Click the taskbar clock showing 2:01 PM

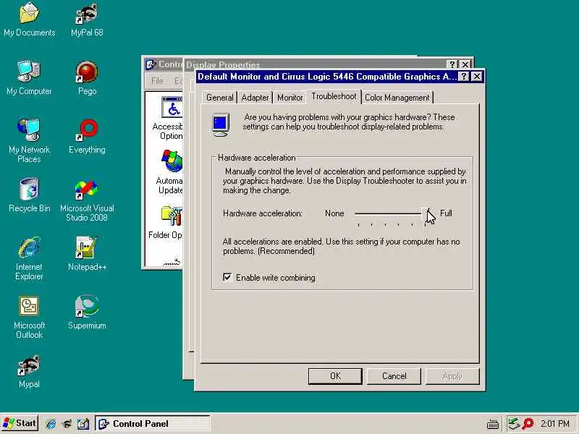554,424
